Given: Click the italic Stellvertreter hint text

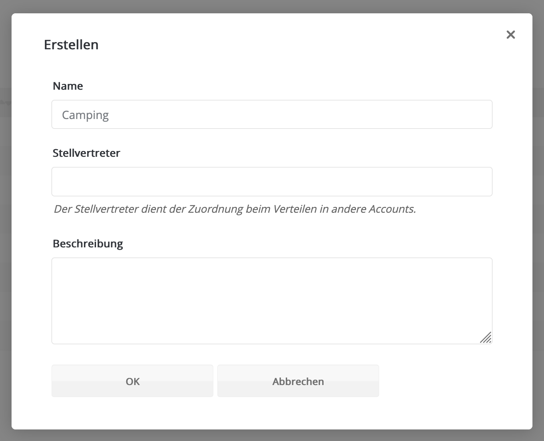Looking at the screenshot, I should pyautogui.click(x=235, y=209).
